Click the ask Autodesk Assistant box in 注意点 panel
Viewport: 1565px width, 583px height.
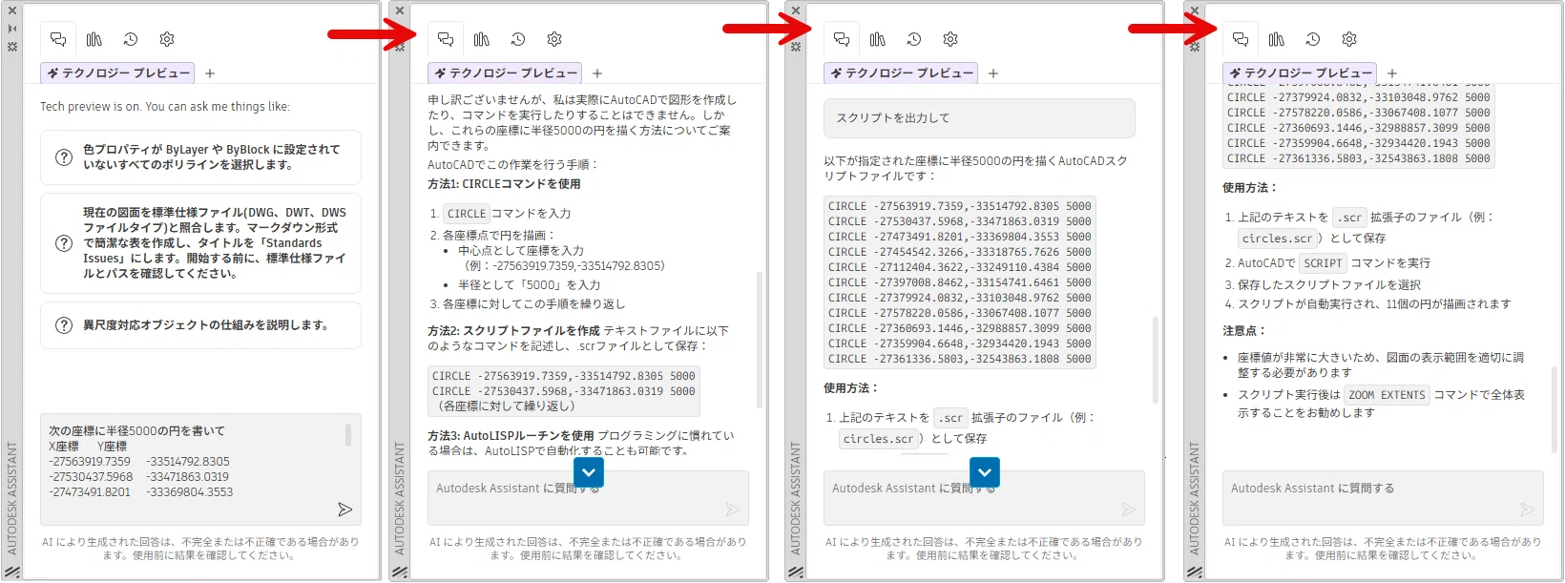[x=1383, y=497]
